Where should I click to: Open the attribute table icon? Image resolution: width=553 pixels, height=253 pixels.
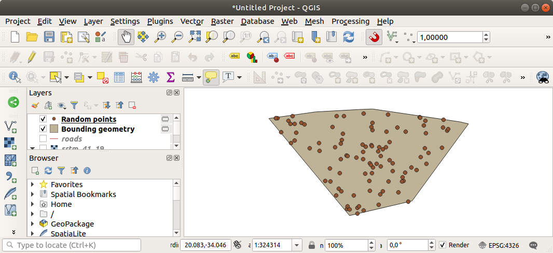[x=119, y=77]
